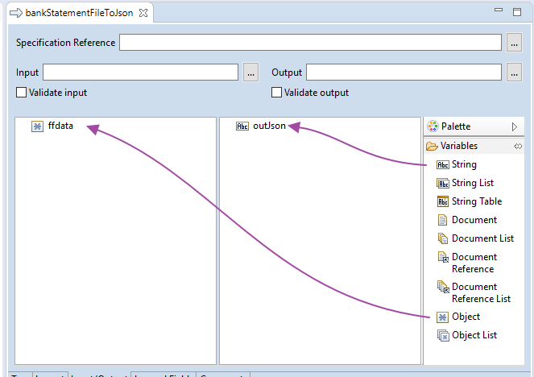Pick the Document List palette icon

tap(443, 238)
